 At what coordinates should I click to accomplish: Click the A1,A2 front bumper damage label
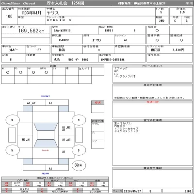tap(31, 103)
